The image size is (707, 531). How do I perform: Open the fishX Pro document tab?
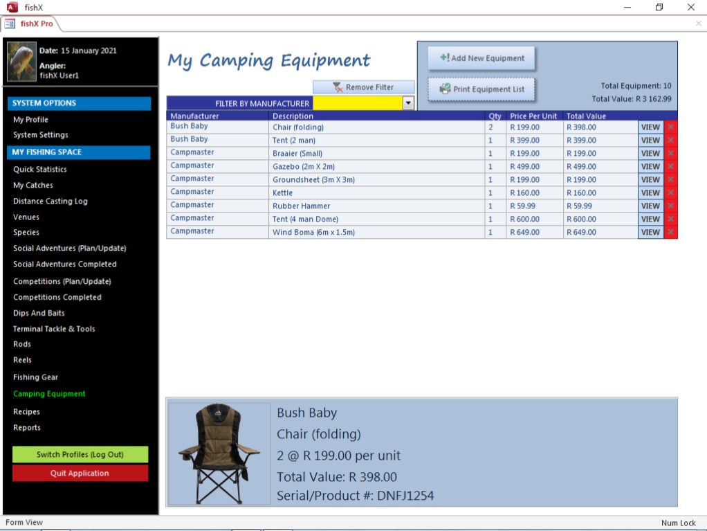[x=36, y=24]
